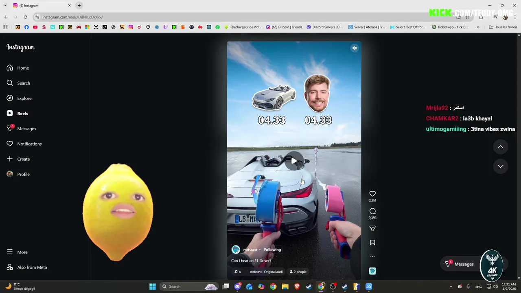
Task: Toggle the reel audio mute button
Action: coord(355,48)
